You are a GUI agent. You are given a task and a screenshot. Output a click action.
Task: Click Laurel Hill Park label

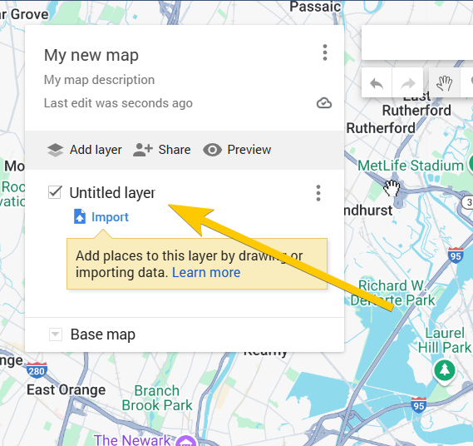[445, 340]
